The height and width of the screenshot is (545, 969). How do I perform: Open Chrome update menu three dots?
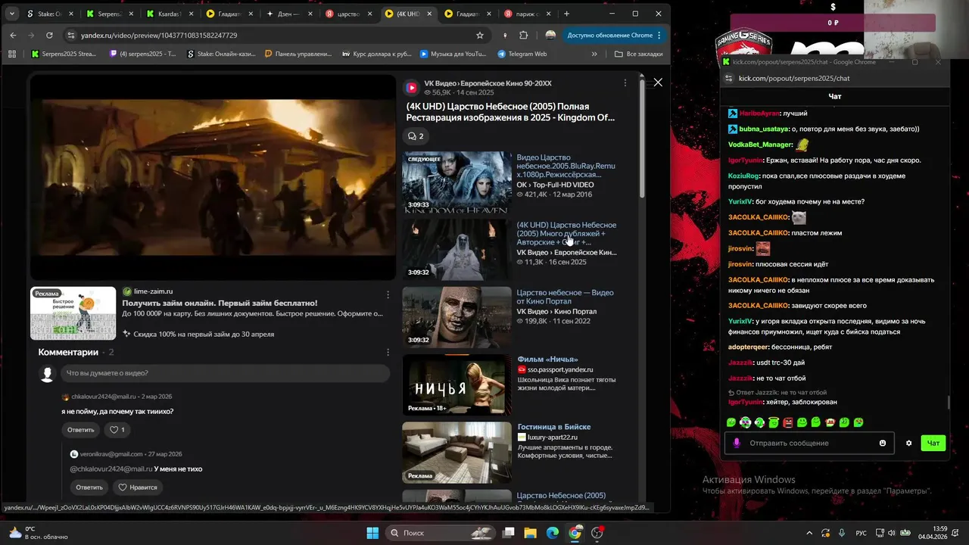coord(659,35)
